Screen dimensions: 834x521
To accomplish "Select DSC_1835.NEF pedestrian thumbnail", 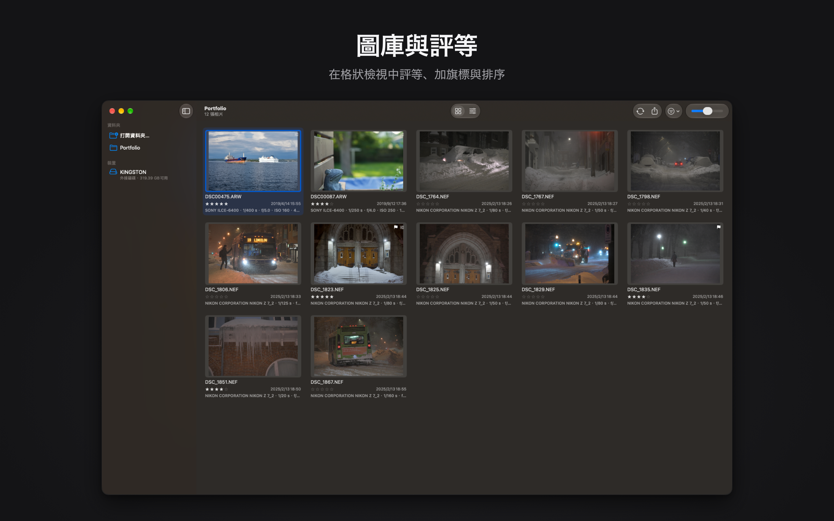I will click(675, 253).
